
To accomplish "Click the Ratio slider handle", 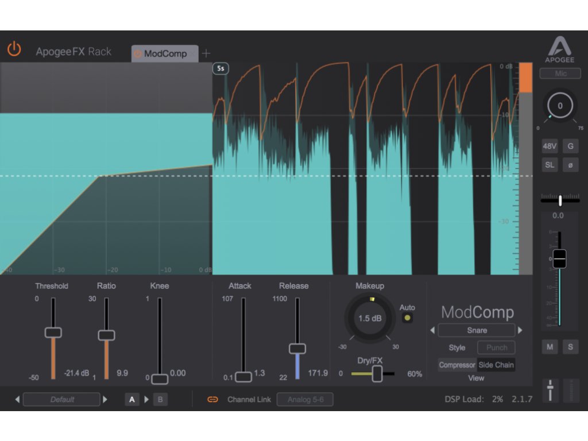I will [x=106, y=335].
